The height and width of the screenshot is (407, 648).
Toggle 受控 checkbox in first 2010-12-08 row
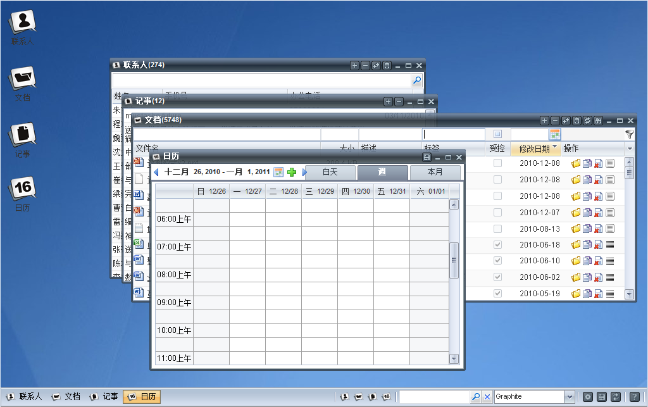click(497, 163)
